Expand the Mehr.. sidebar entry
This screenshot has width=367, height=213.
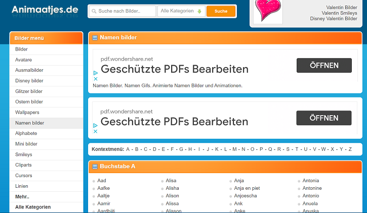22,196
